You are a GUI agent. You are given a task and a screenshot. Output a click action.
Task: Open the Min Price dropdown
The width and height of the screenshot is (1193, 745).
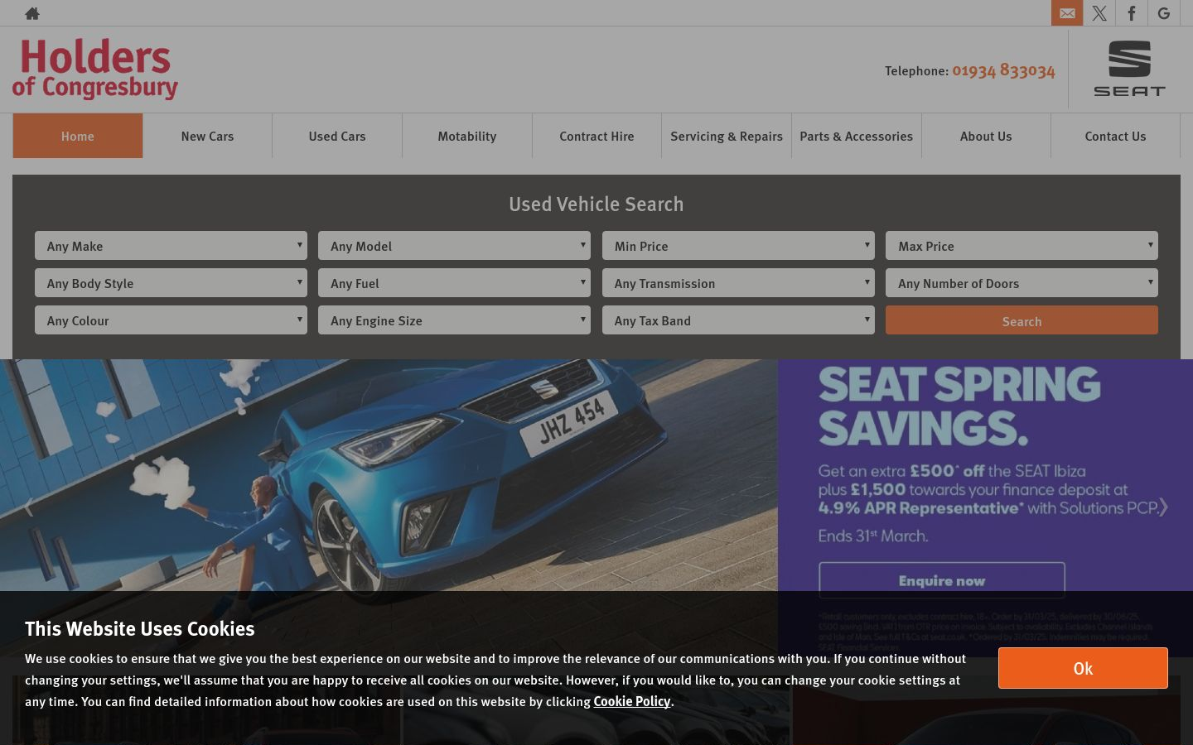point(738,246)
